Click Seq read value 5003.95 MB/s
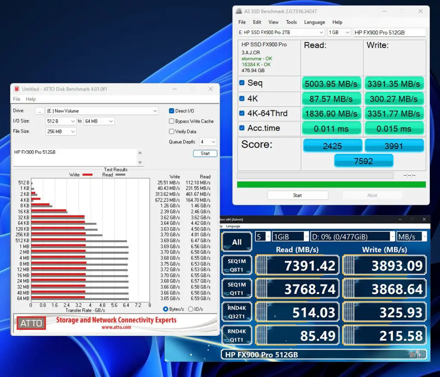The image size is (440, 377). pyautogui.click(x=331, y=84)
